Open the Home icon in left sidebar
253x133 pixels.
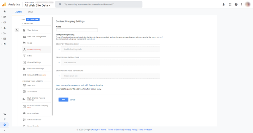(x=4, y=11)
